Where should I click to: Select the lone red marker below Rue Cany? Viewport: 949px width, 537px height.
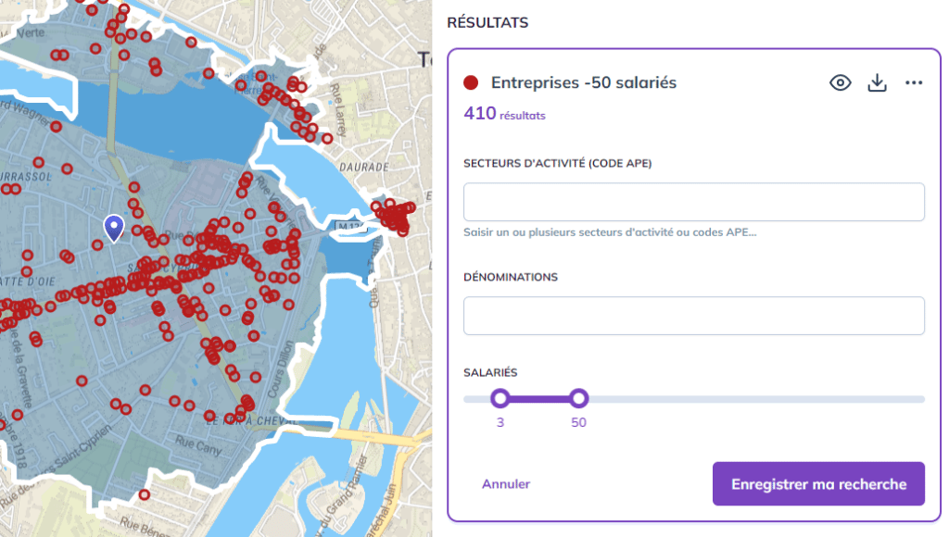coord(144,494)
